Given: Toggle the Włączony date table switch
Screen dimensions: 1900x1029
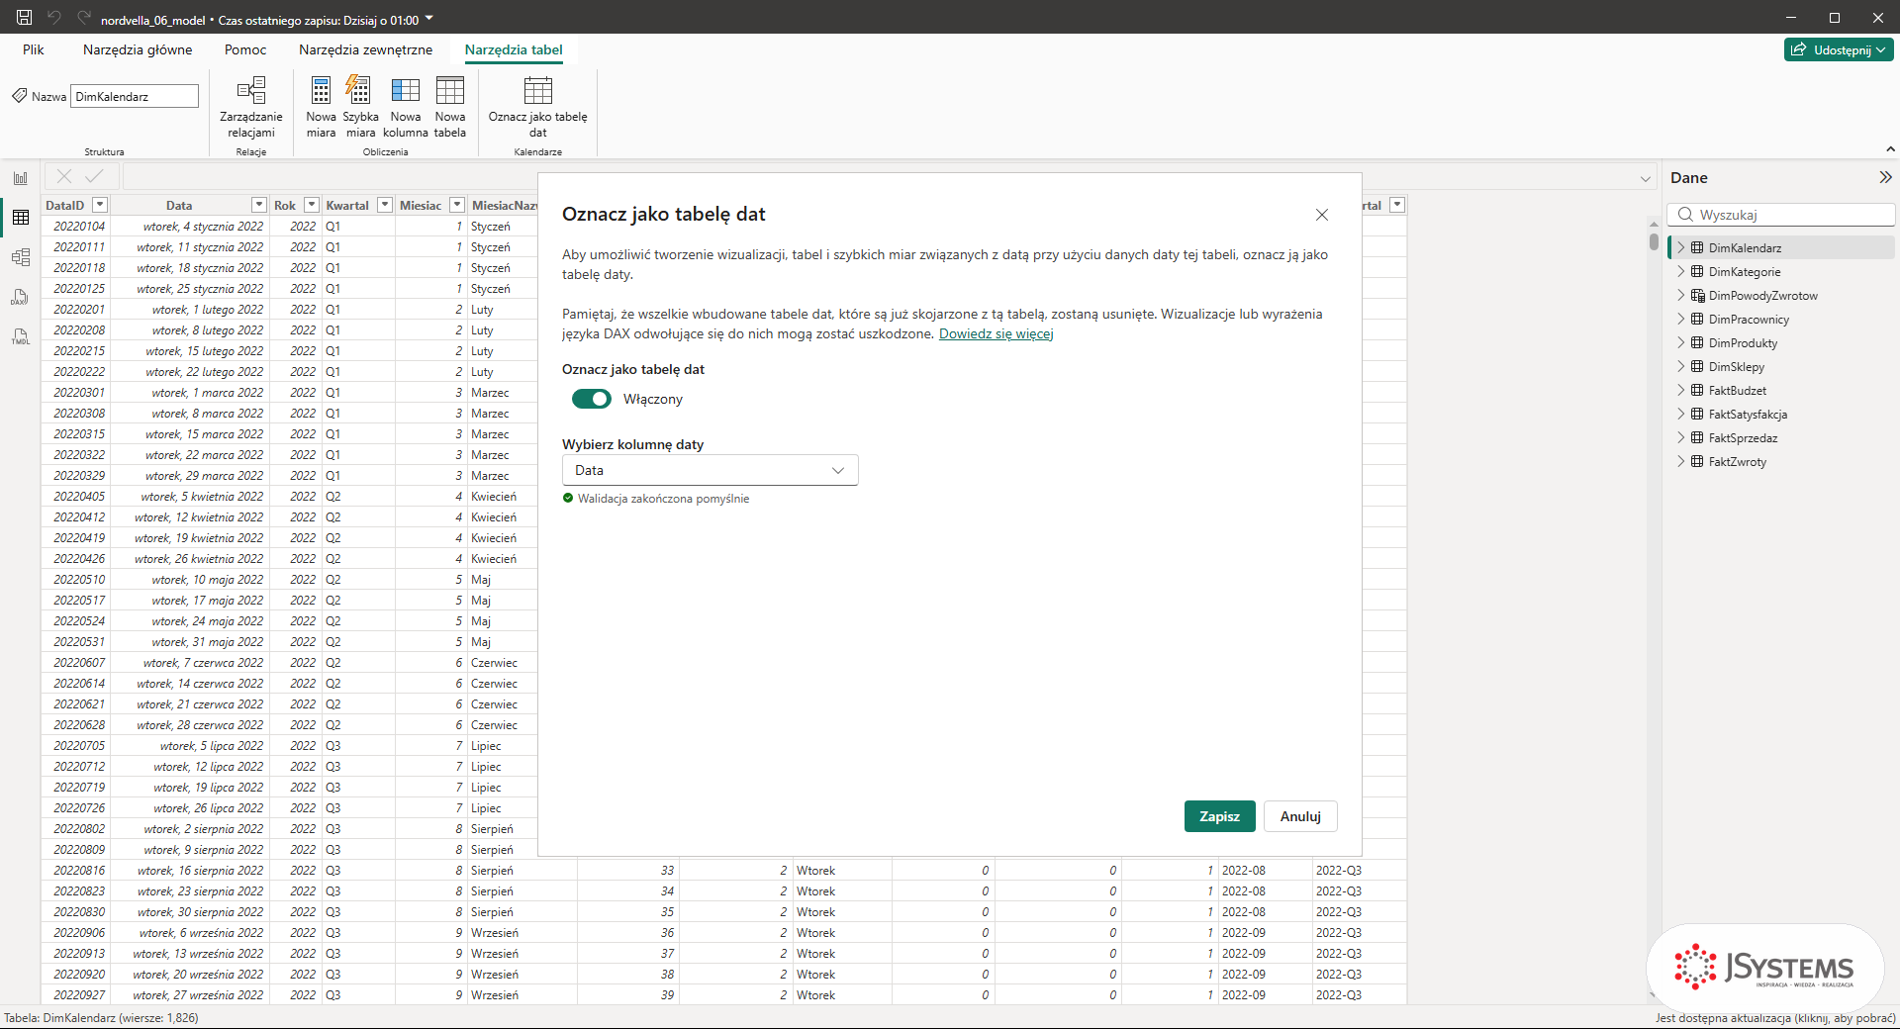Looking at the screenshot, I should click(x=592, y=399).
